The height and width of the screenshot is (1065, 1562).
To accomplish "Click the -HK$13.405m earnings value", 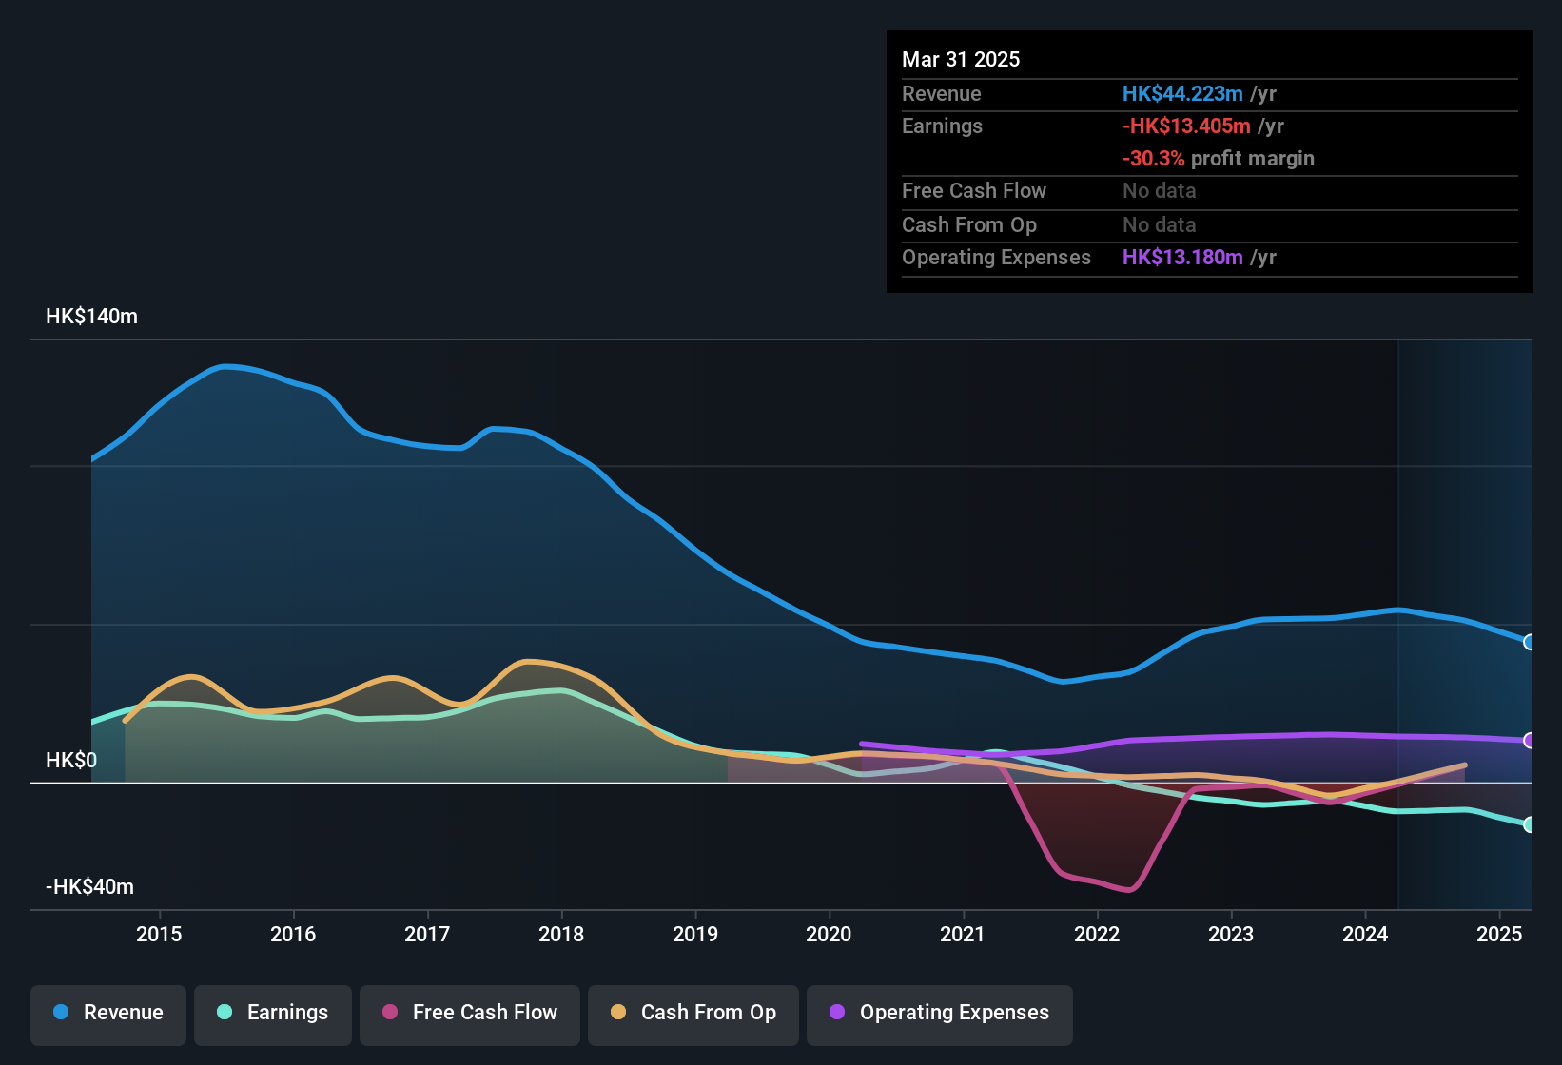I will click(x=1186, y=126).
